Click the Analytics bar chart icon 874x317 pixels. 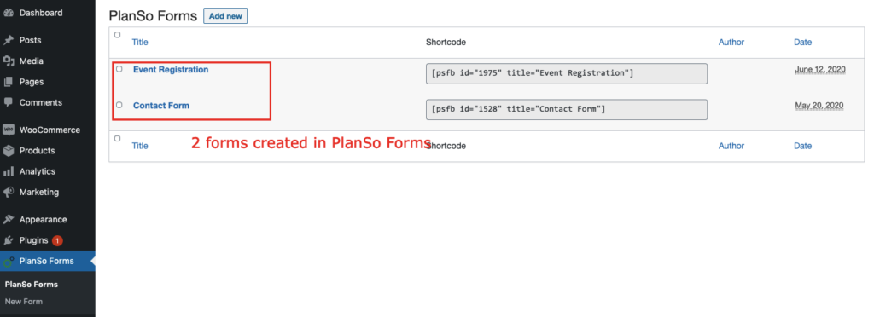pyautogui.click(x=9, y=171)
